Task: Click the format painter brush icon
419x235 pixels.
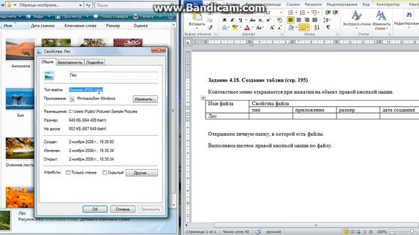Action: pyautogui.click(x=210, y=27)
